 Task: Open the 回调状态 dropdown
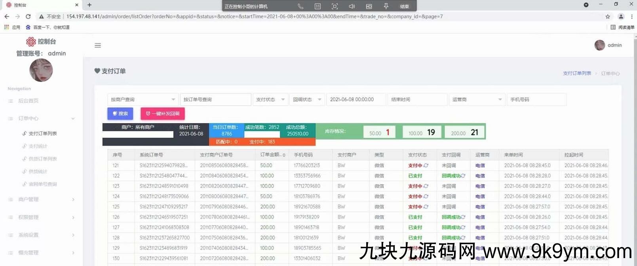(x=307, y=99)
